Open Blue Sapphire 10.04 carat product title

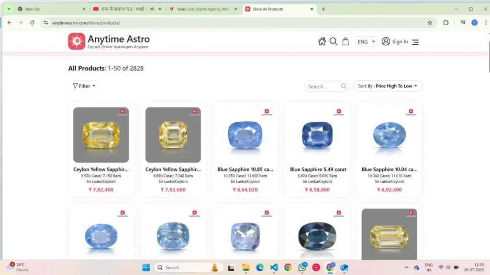(x=390, y=169)
